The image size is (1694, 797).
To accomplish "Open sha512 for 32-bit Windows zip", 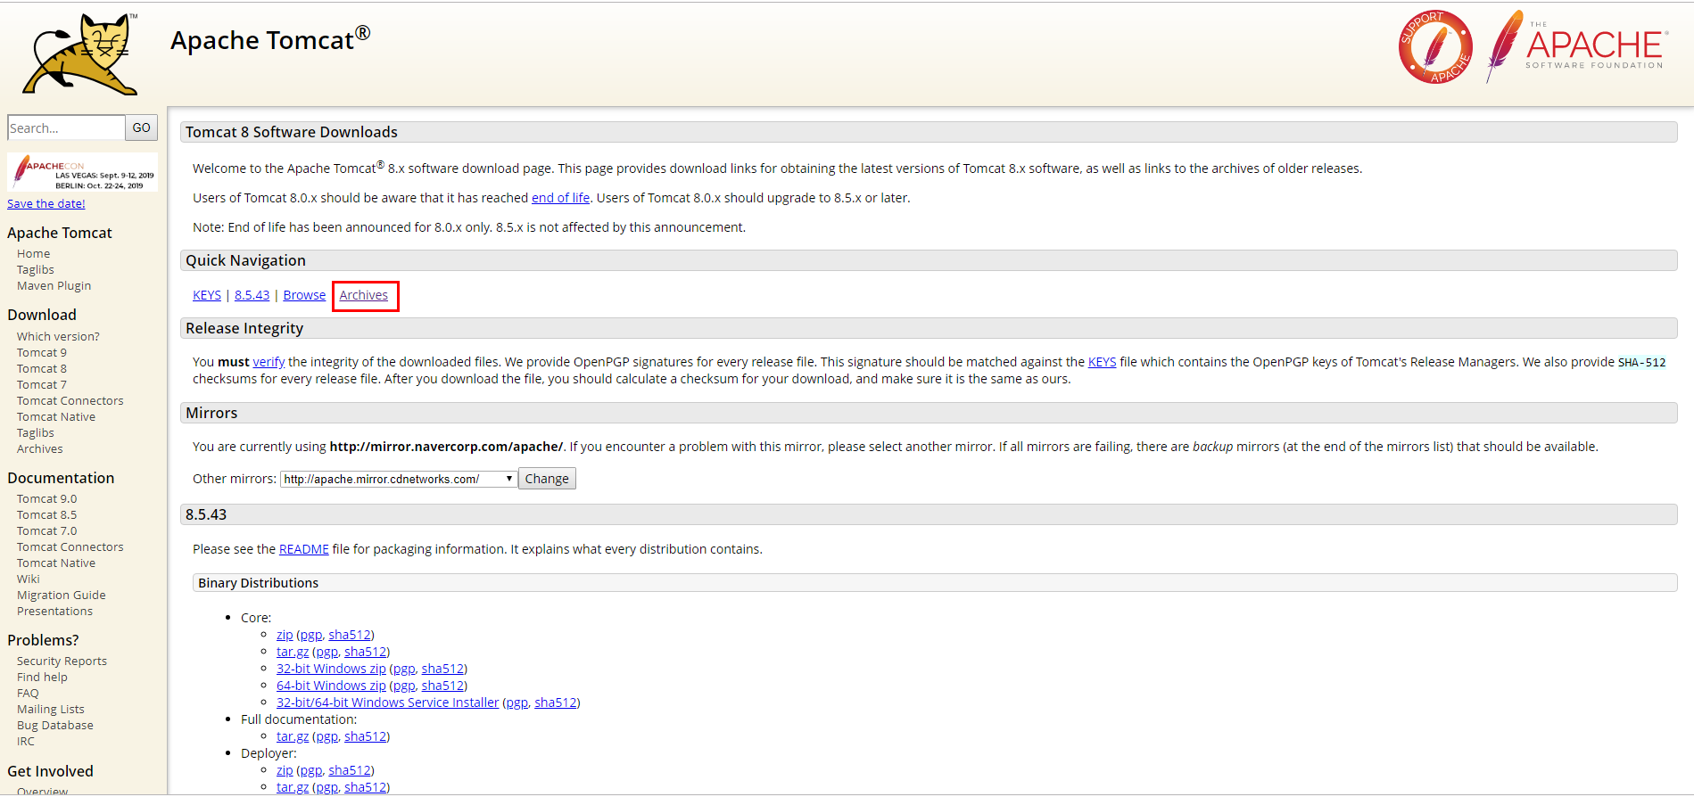I will point(442,669).
